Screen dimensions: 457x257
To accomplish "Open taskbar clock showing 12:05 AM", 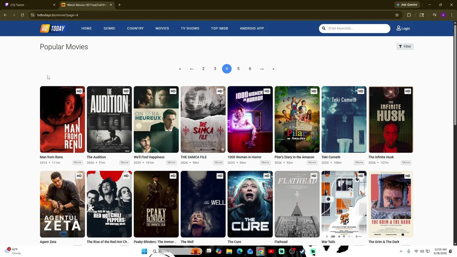I will pos(440,251).
